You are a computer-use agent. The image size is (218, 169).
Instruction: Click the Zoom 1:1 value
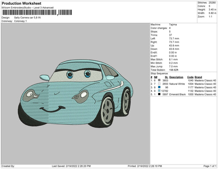point(211,16)
